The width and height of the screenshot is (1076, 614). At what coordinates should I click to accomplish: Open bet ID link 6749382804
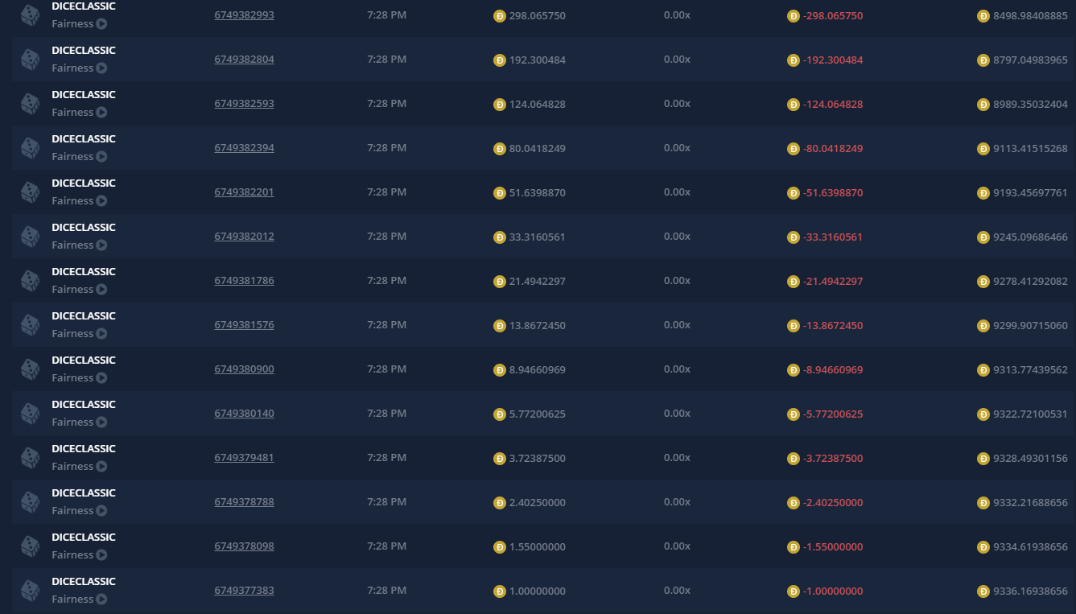(244, 60)
